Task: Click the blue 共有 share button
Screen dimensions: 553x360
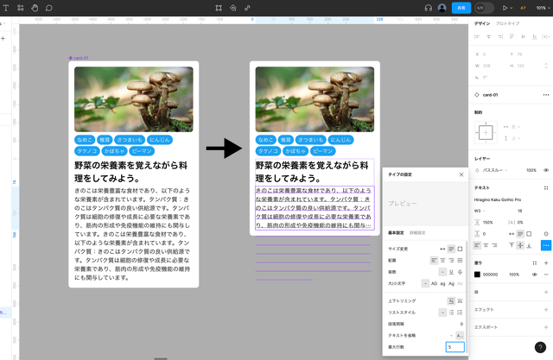Action: click(461, 8)
